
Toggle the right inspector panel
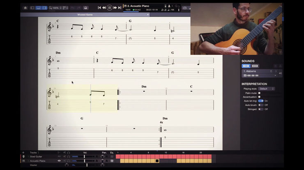[44, 8]
